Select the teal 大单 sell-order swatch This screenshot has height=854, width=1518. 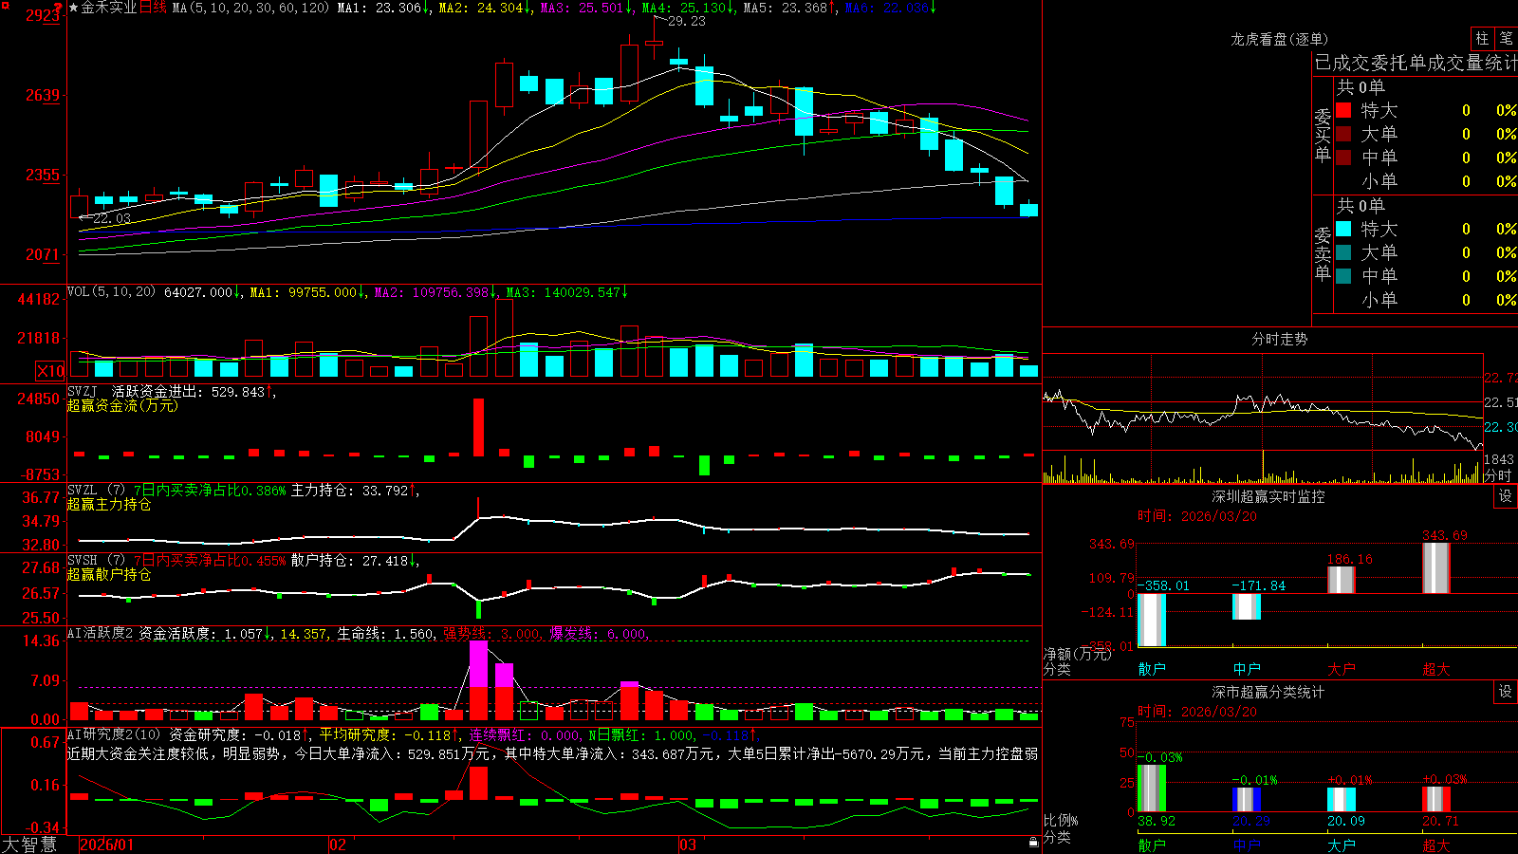1343,252
